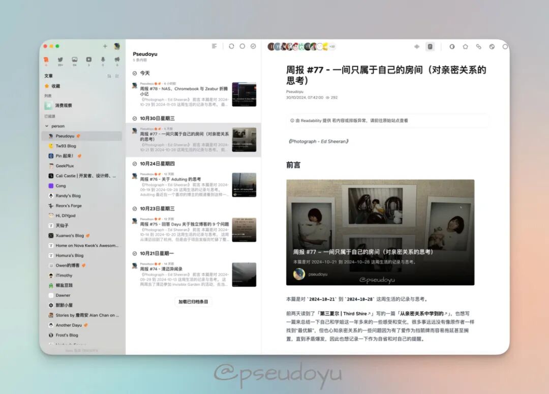Open the article in browser via globe icon
Screen dimensions: 549x394
point(492,47)
